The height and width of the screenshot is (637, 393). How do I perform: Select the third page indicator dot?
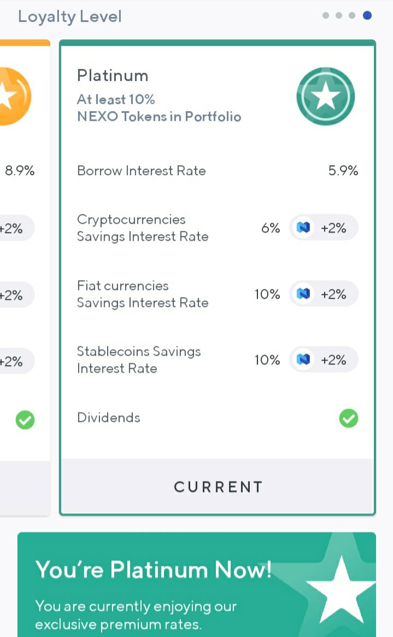pos(352,15)
